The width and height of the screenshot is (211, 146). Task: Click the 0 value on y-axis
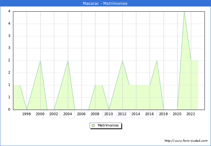tap(9, 110)
